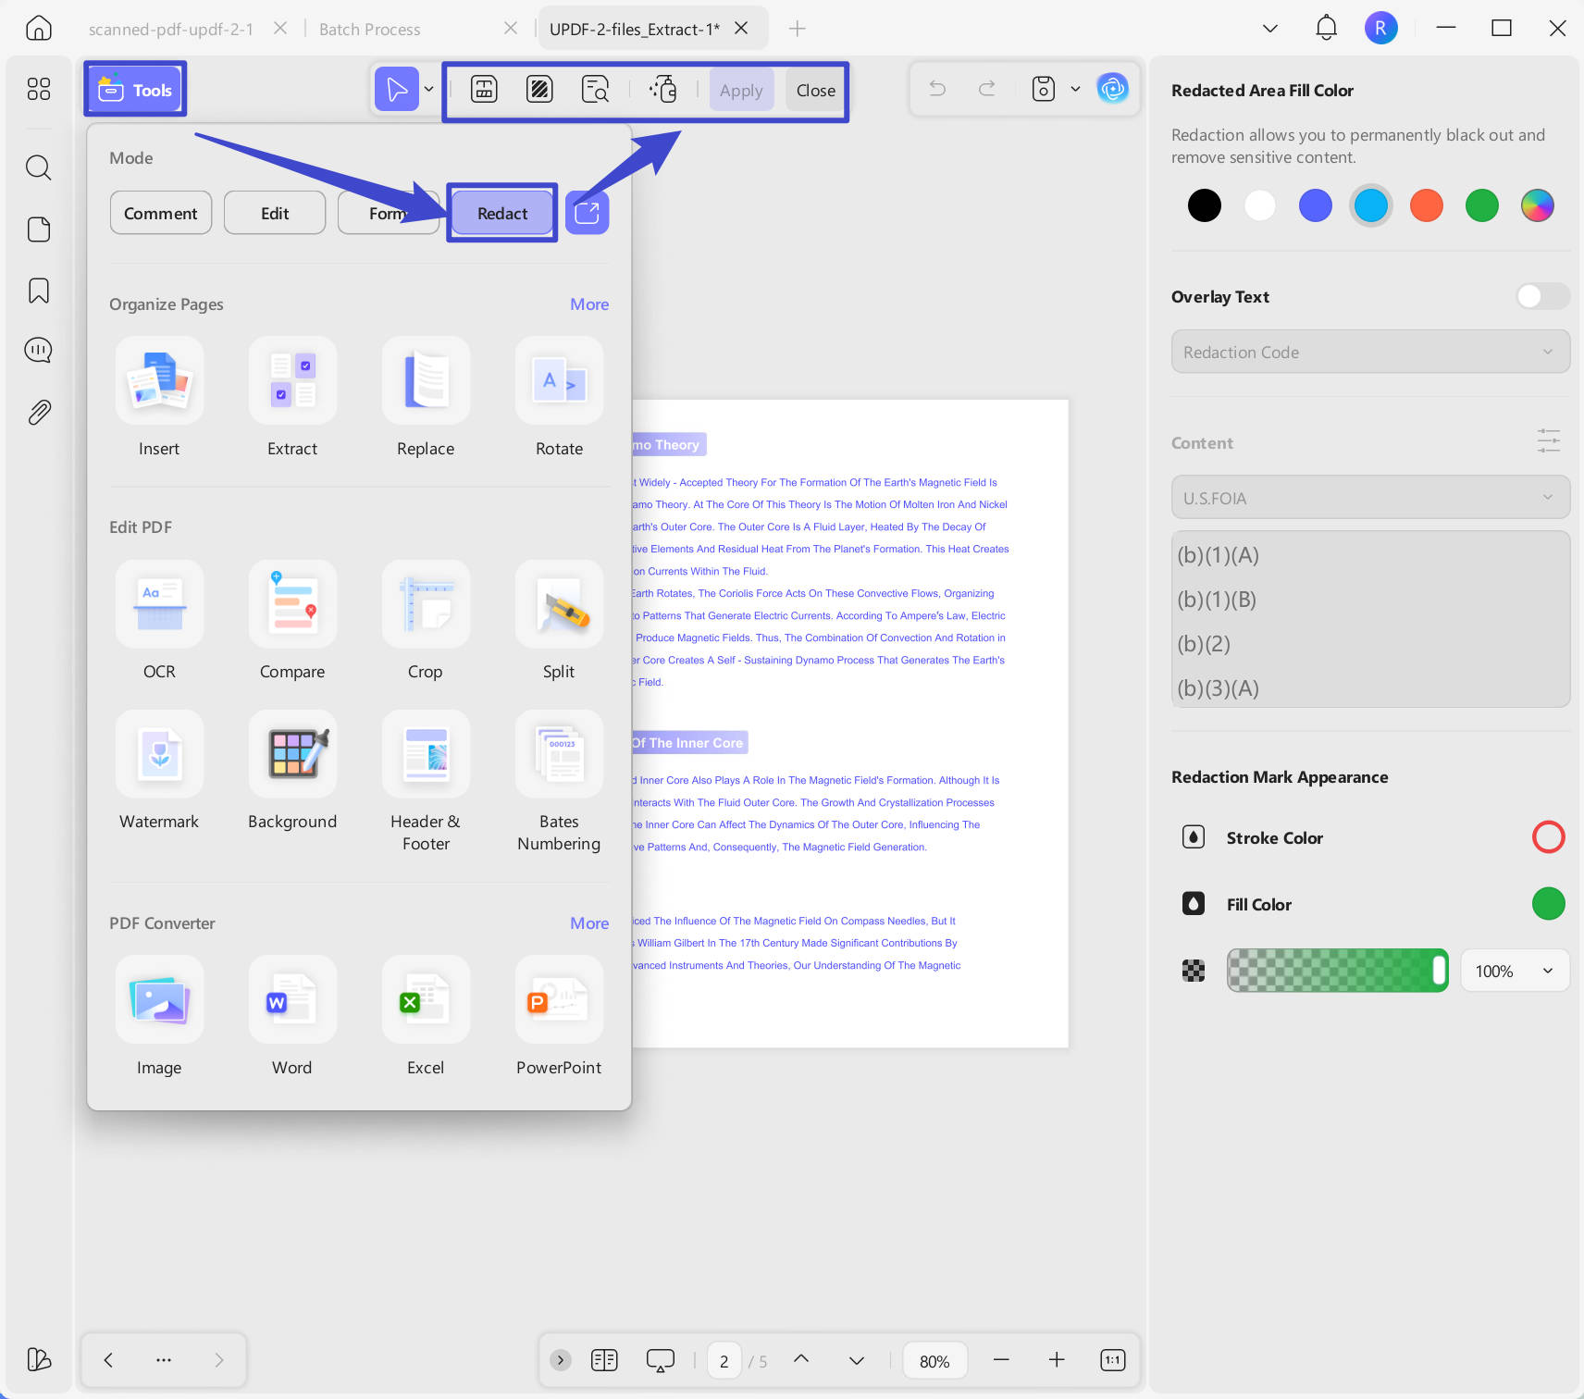Viewport: 1584px width, 1399px height.
Task: Select the redact pages hatch tool
Action: (539, 90)
